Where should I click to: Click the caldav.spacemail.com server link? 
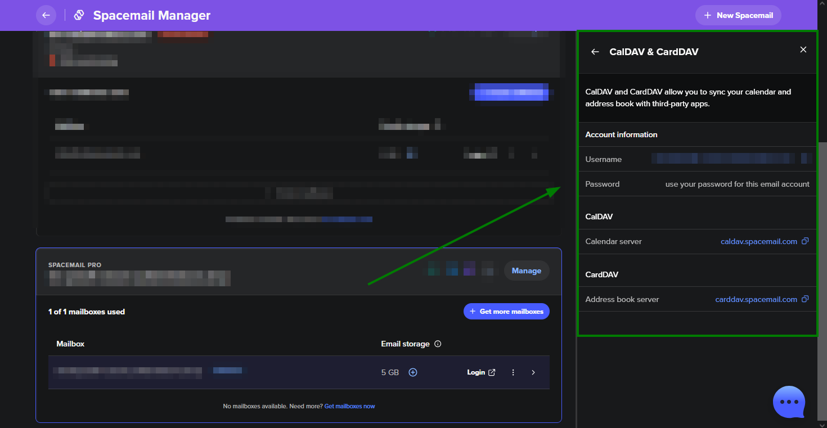758,241
